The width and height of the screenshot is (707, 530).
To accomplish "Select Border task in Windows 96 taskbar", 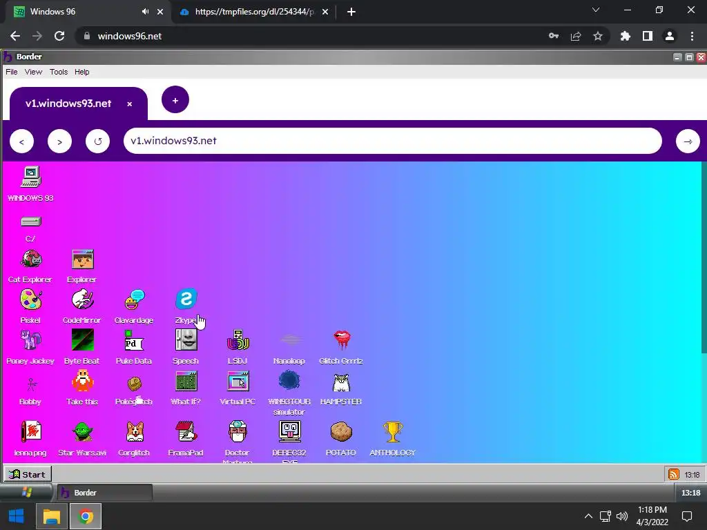I will (x=105, y=493).
